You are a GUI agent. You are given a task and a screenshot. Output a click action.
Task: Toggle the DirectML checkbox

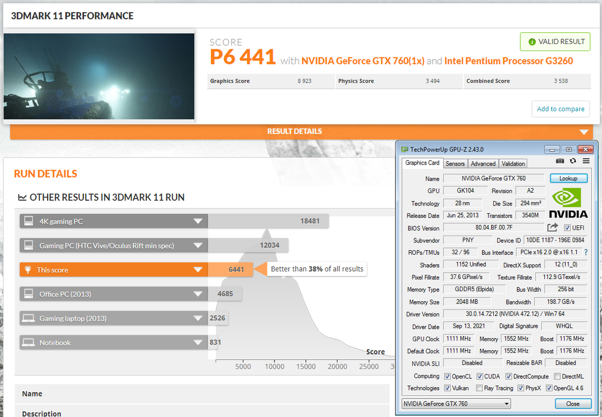(557, 376)
